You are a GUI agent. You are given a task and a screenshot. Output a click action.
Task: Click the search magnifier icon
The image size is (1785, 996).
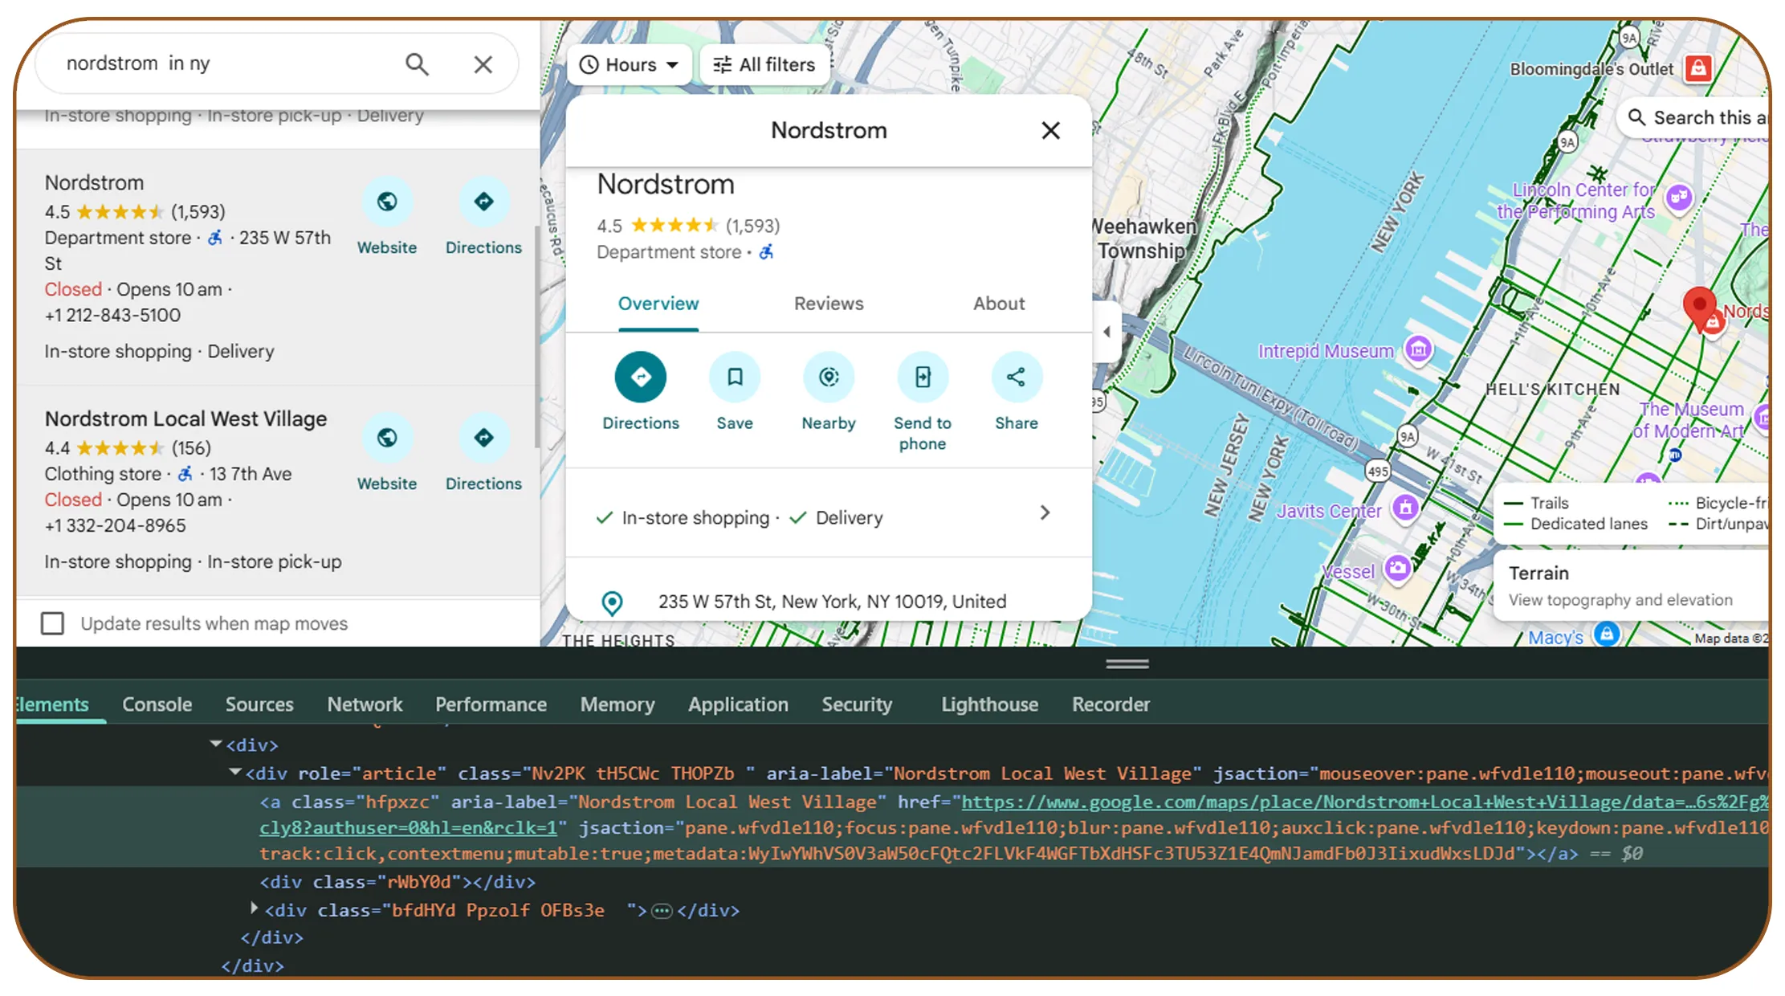[x=417, y=64]
